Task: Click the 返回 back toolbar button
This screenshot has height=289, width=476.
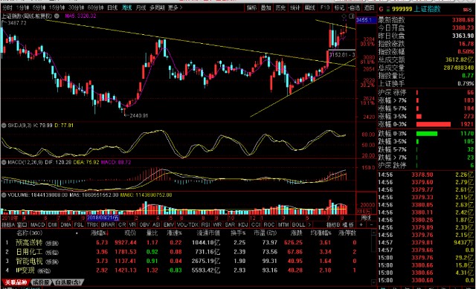Action: pyautogui.click(x=369, y=8)
